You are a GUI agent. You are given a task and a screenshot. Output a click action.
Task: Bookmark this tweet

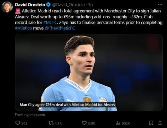point(151,123)
